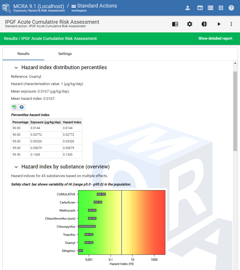Open the list view icon in the top bar

[210, 8]
